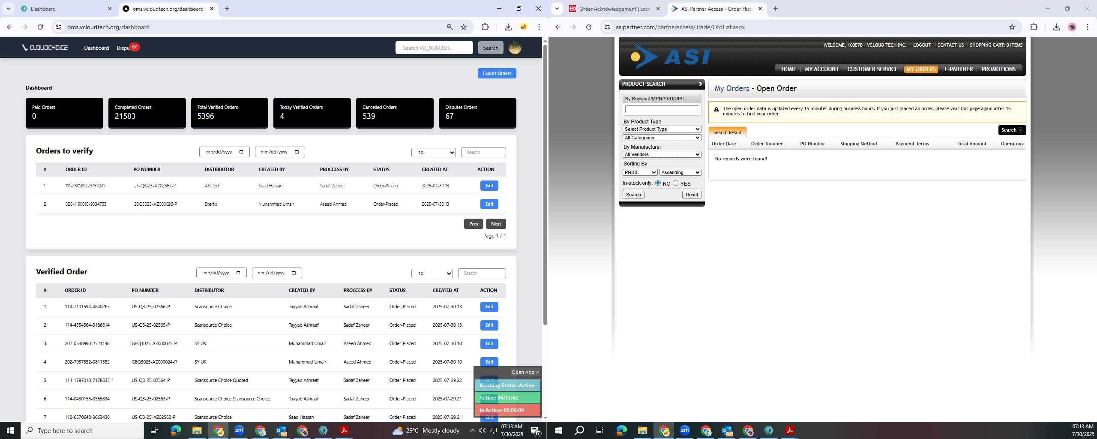The width and height of the screenshot is (1097, 439).
Task: Focus Search field in Verified Order section
Action: [x=482, y=273]
